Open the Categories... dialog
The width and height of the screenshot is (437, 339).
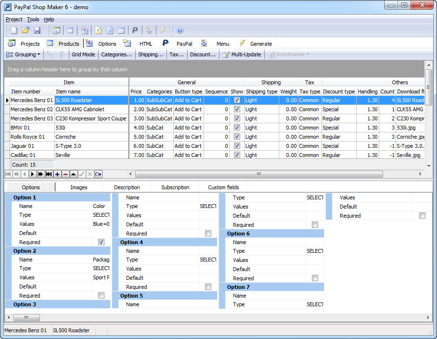(116, 54)
